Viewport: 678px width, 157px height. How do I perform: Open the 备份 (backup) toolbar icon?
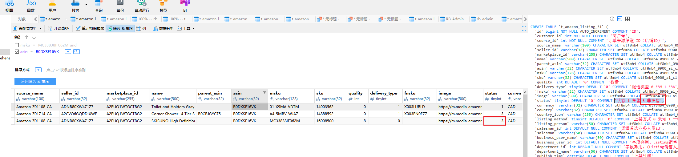tap(120, 6)
